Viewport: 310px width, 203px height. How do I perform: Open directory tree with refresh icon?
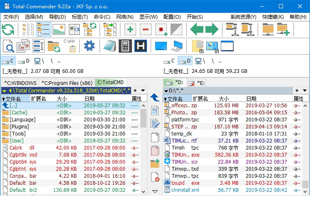tap(90, 29)
